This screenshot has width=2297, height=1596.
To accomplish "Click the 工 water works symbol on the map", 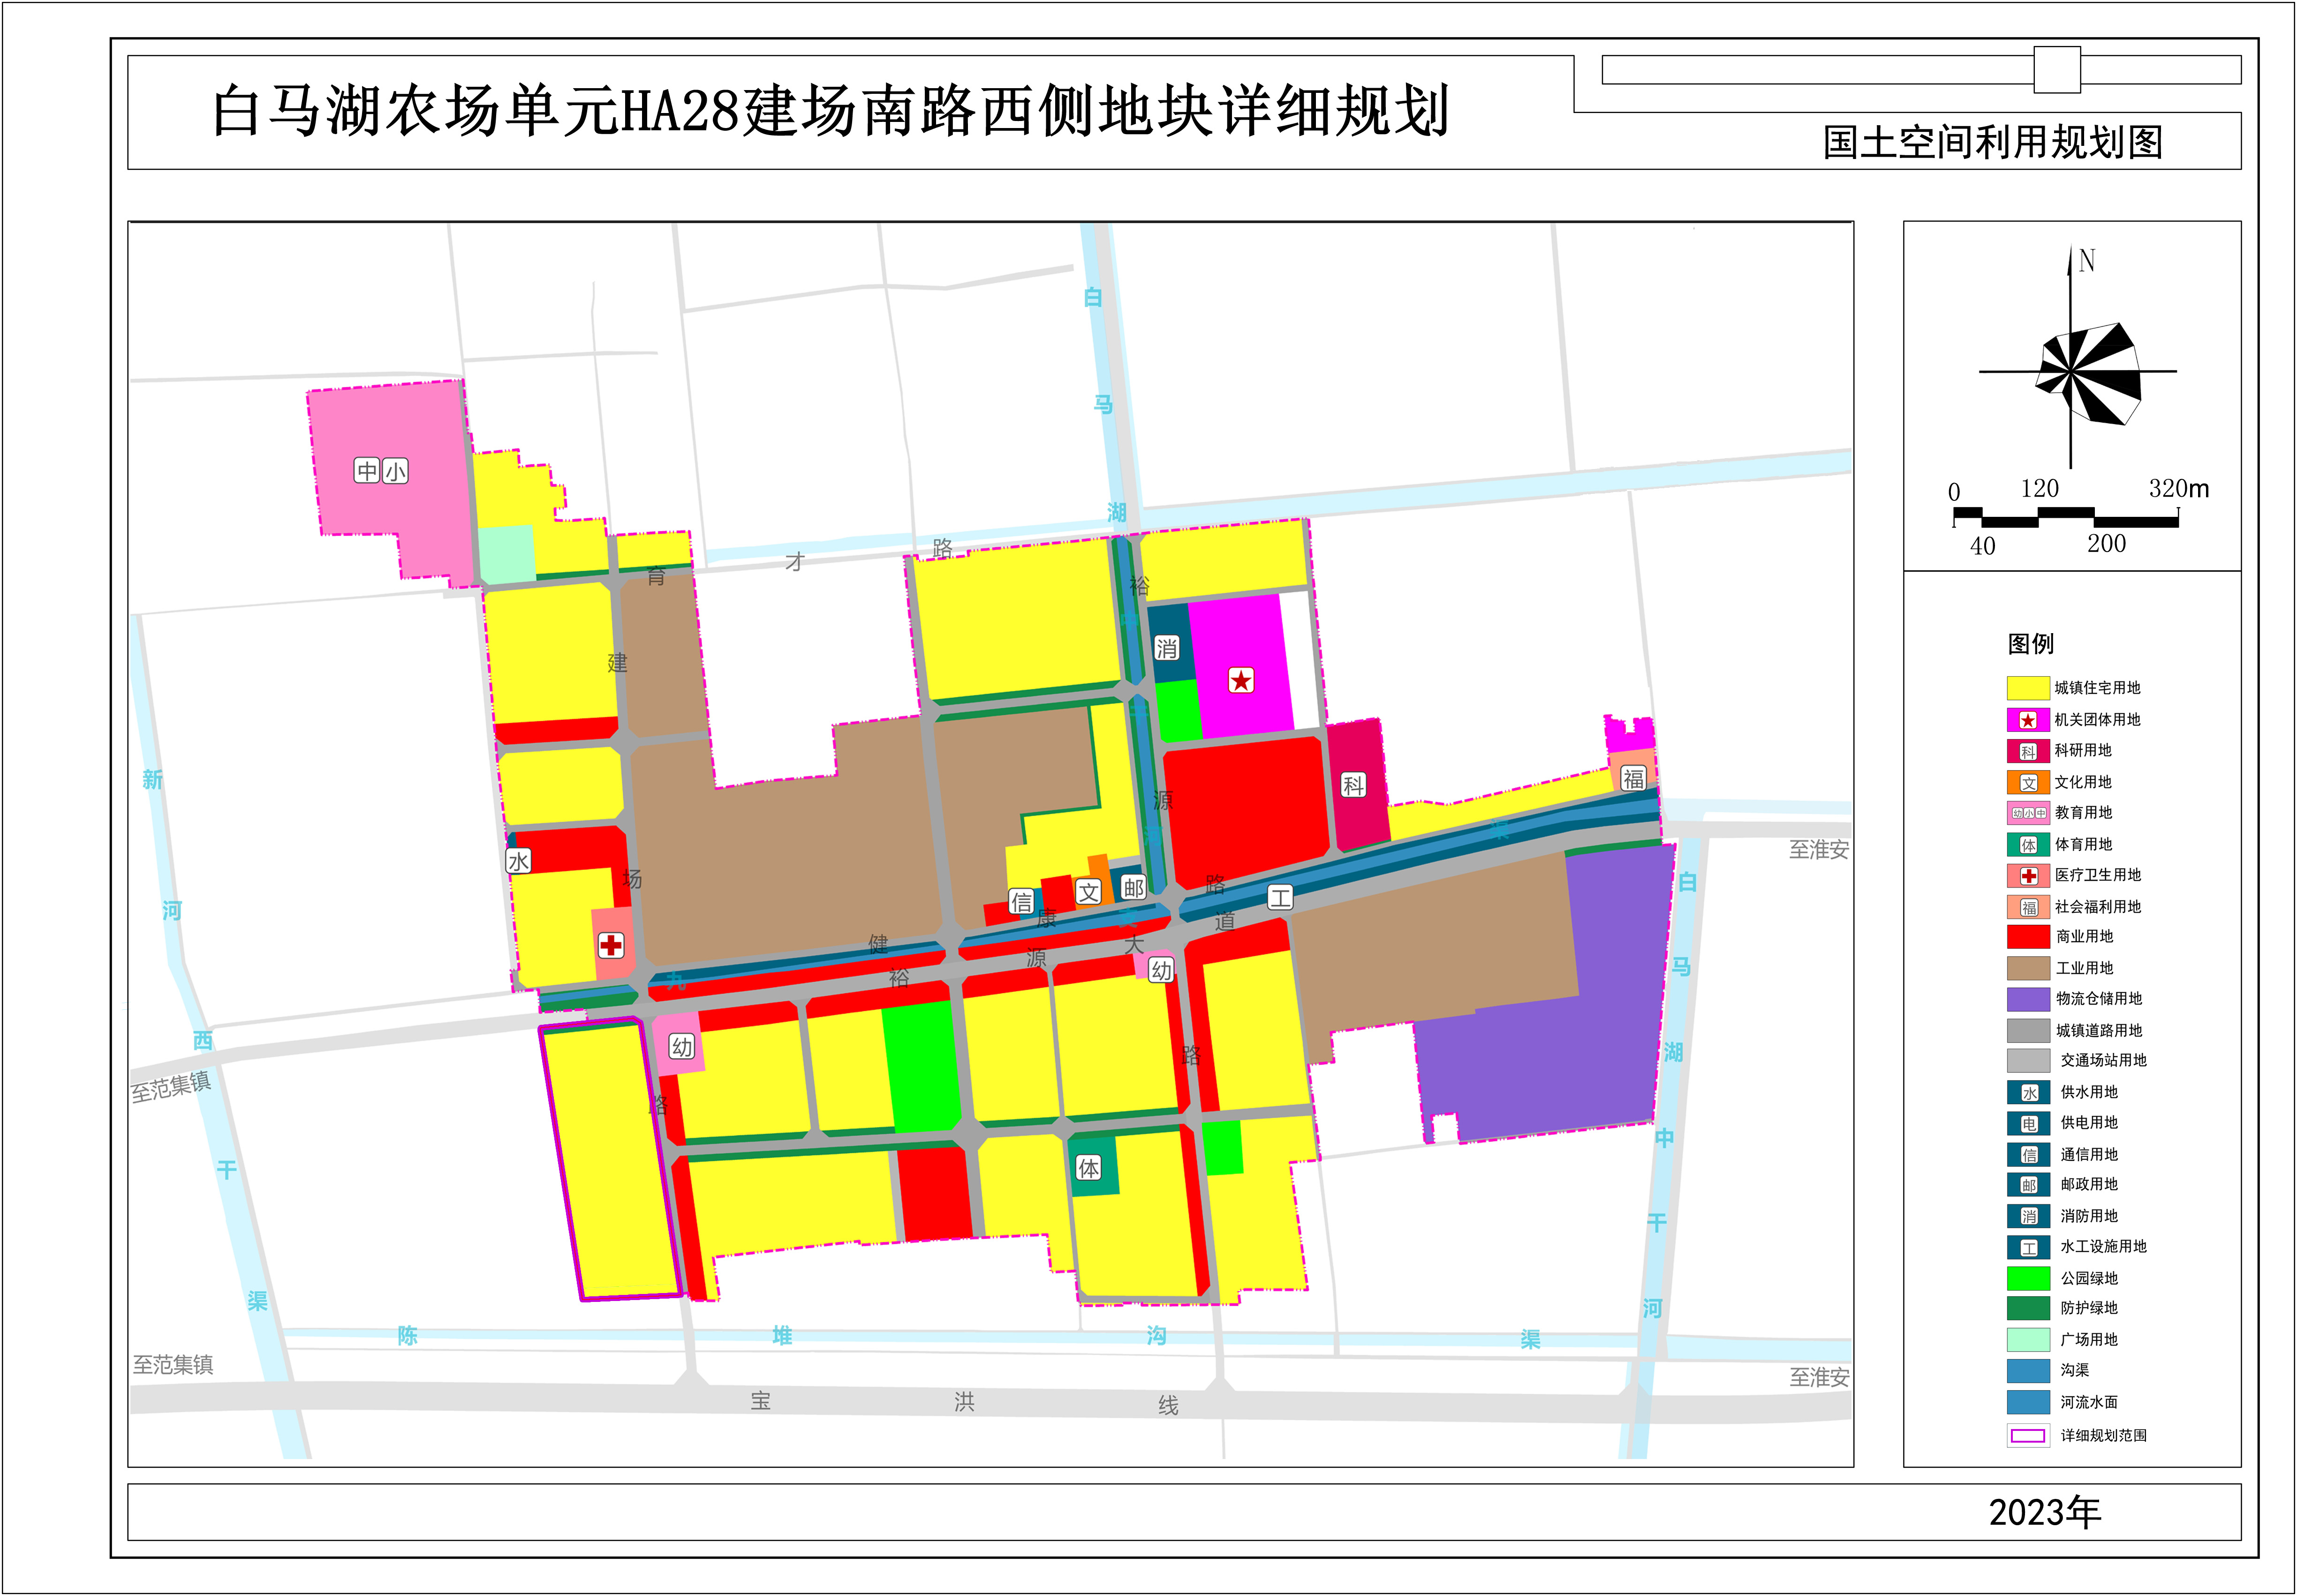I will pyautogui.click(x=1280, y=897).
